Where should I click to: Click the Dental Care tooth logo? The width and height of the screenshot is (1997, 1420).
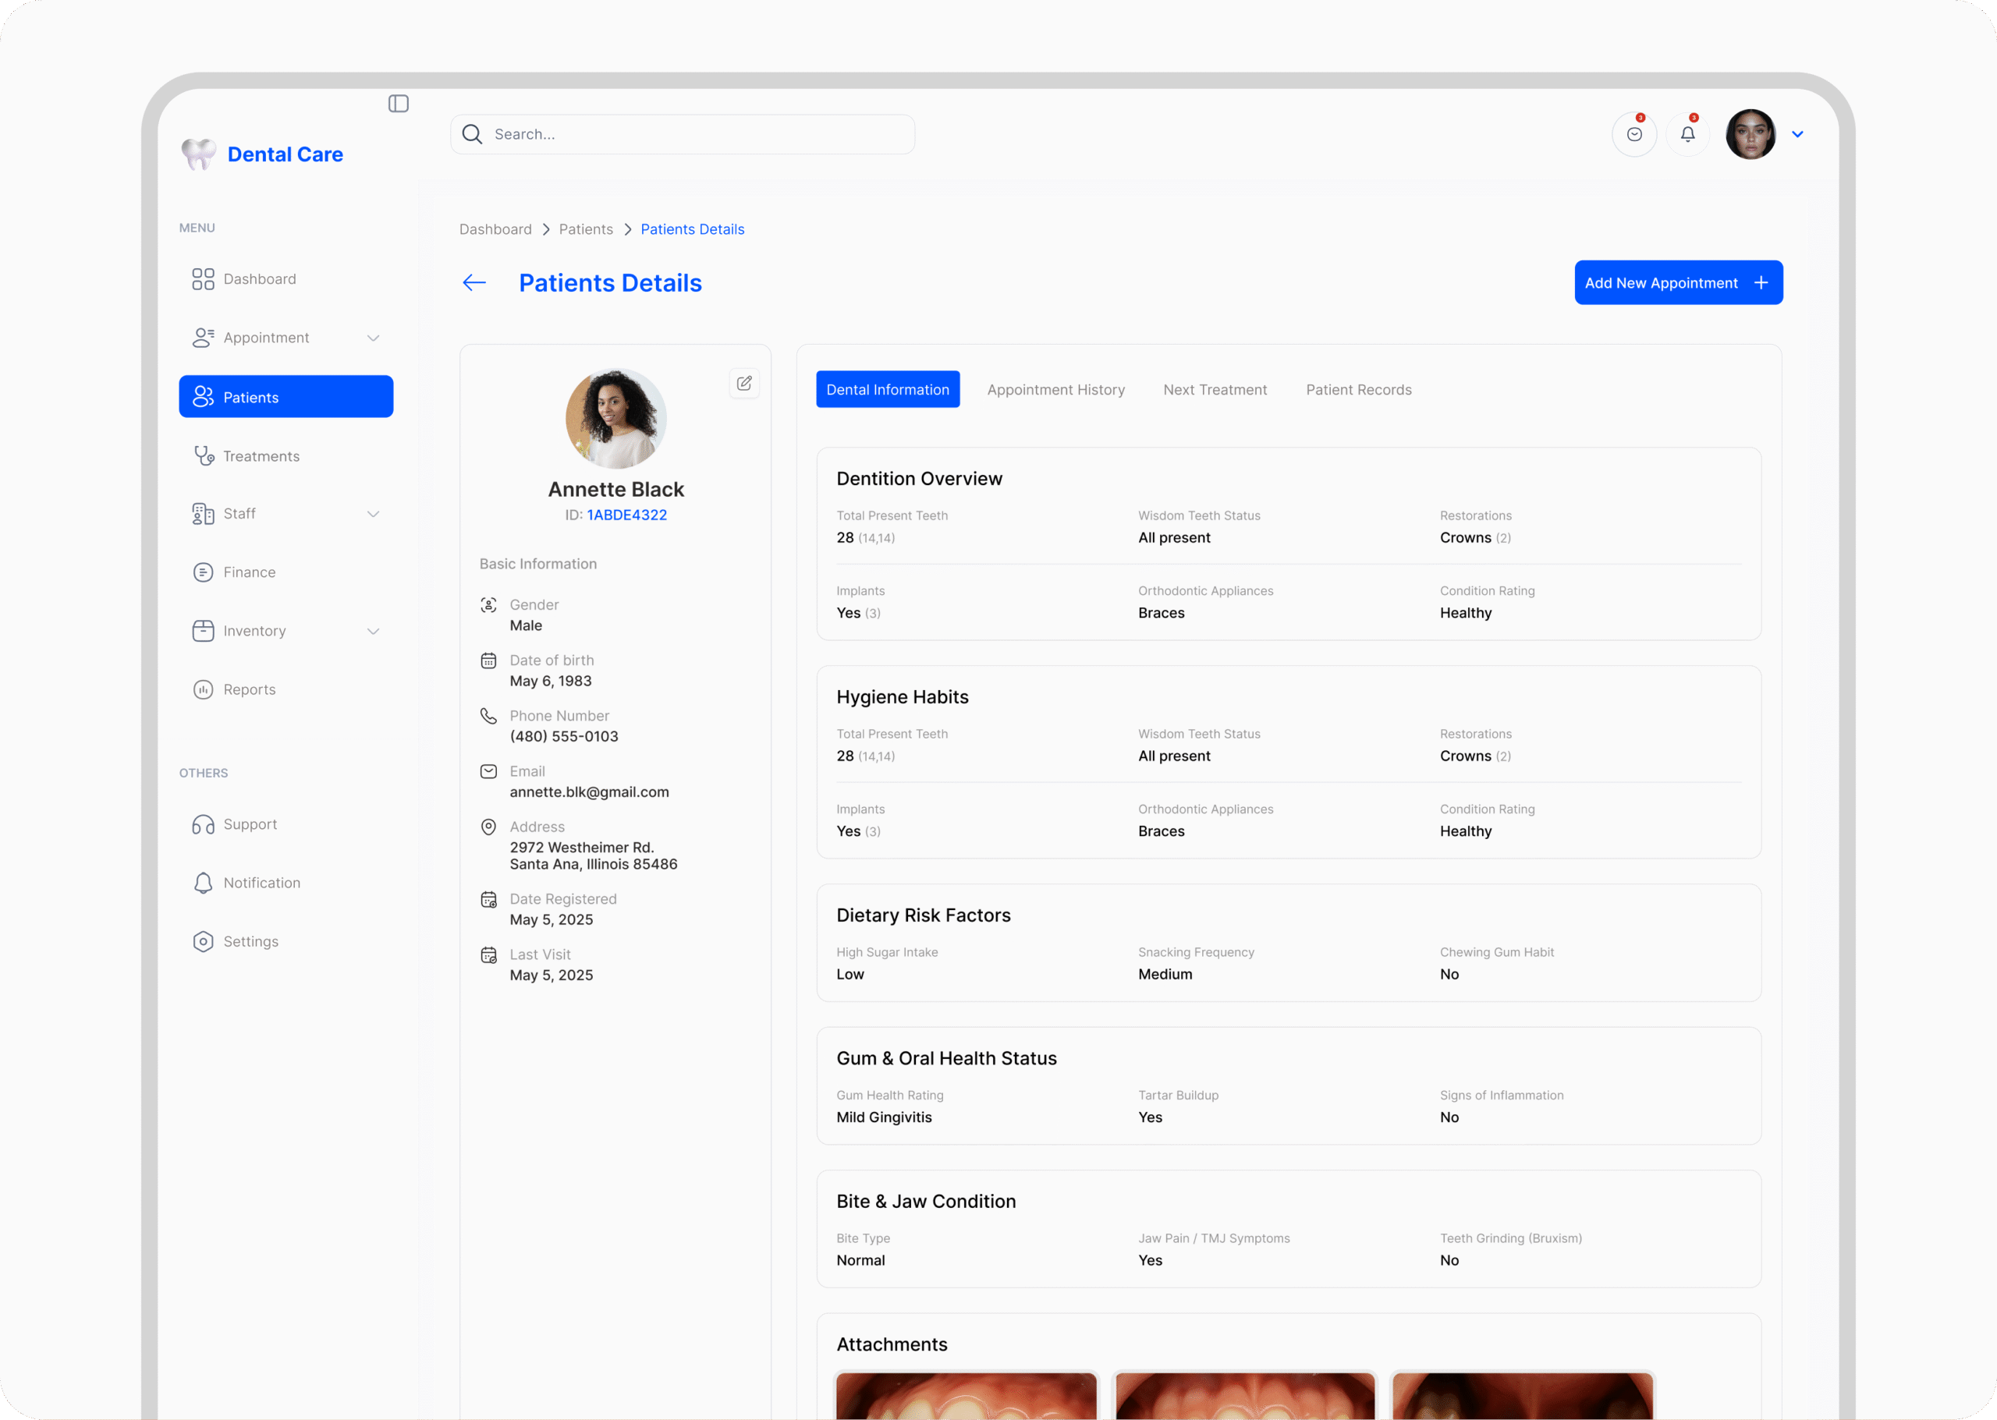[x=199, y=154]
